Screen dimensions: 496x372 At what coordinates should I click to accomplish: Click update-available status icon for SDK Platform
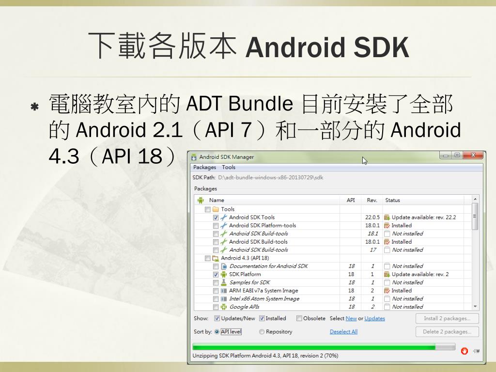(x=387, y=275)
